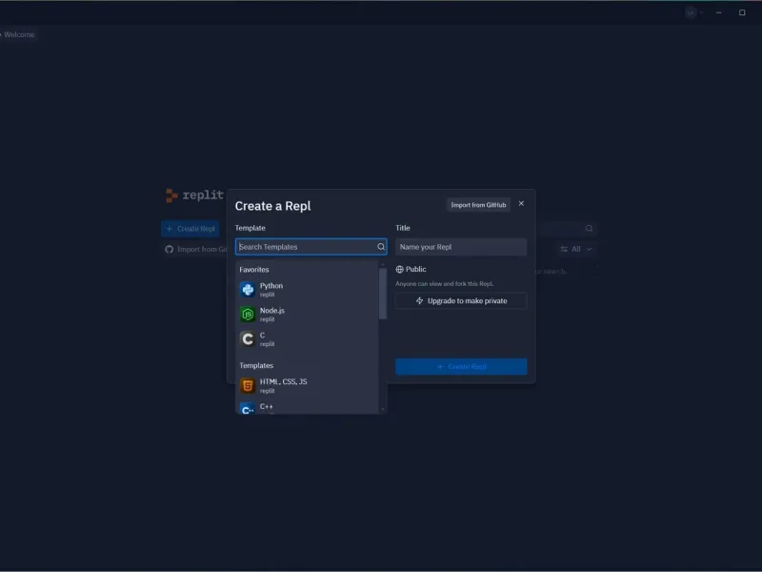Image resolution: width=762 pixels, height=572 pixels.
Task: Click the Node.js template name text
Action: click(x=272, y=311)
